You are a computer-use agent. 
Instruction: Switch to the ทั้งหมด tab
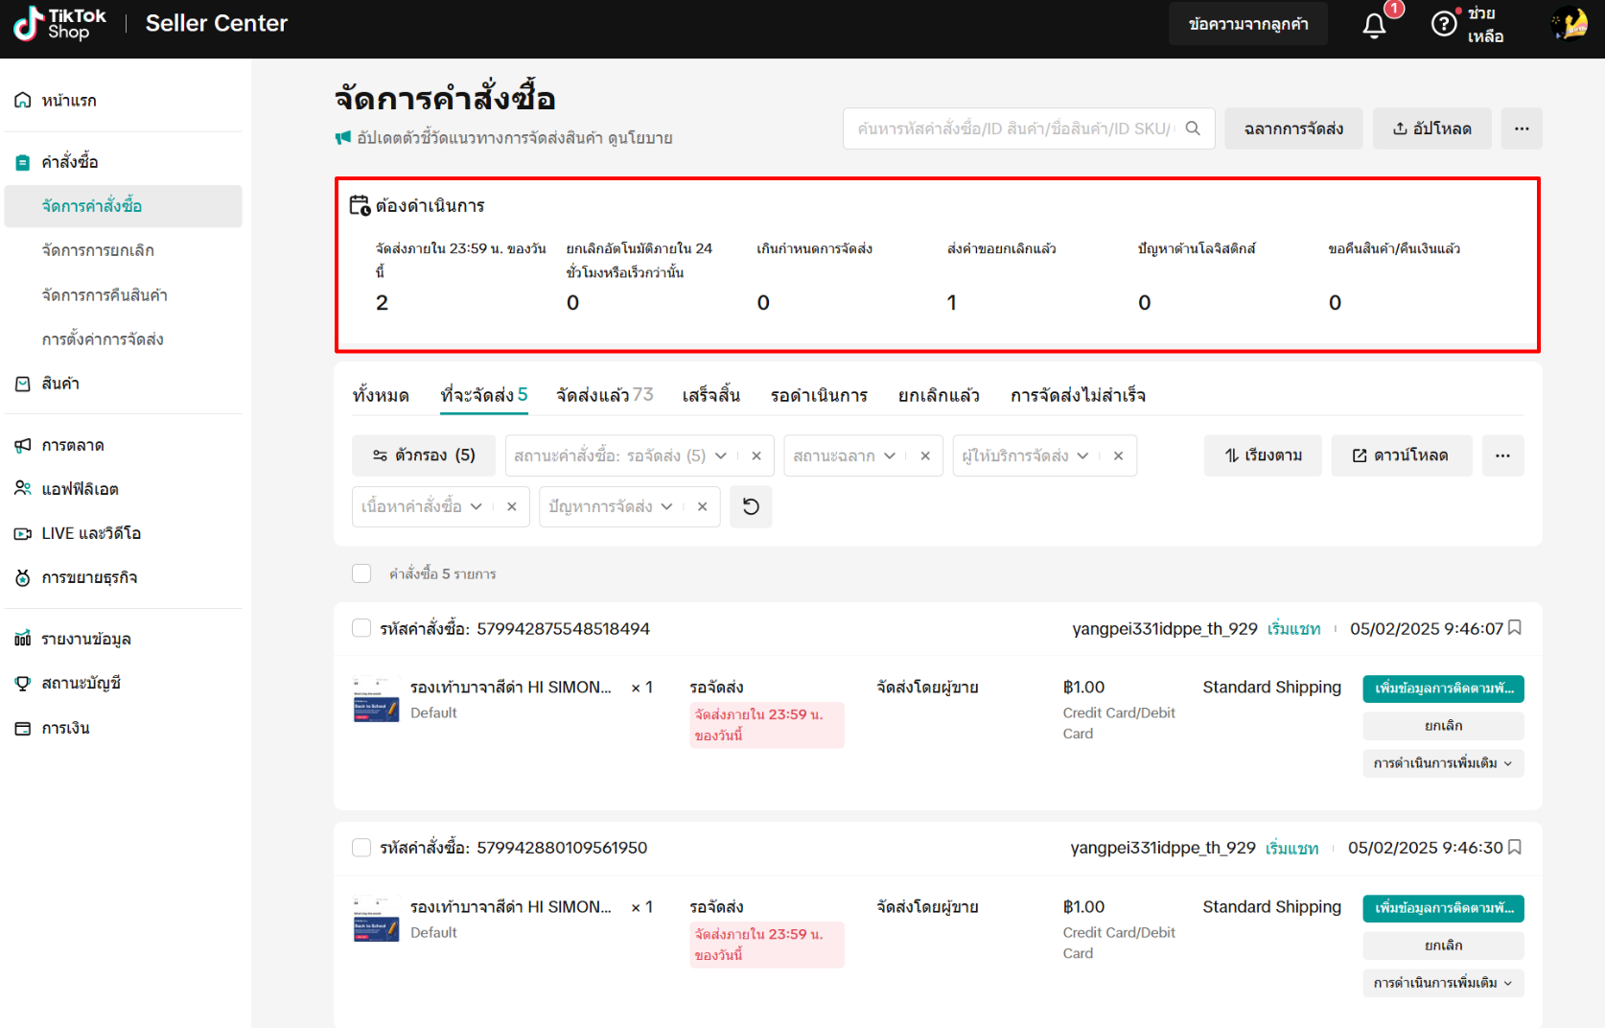click(x=381, y=394)
